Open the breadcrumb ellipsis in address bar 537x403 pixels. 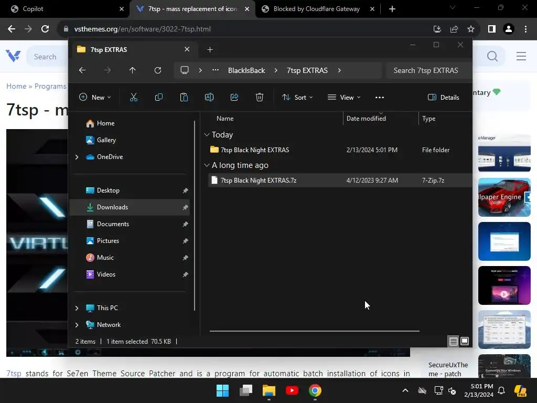(216, 70)
